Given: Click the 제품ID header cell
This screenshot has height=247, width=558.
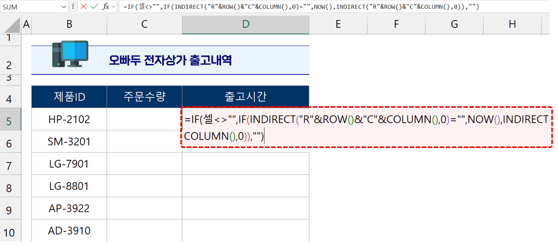Looking at the screenshot, I should [x=69, y=96].
